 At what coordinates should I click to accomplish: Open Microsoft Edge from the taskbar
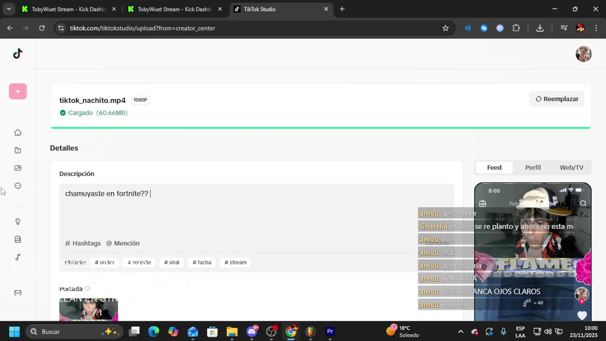tap(154, 332)
